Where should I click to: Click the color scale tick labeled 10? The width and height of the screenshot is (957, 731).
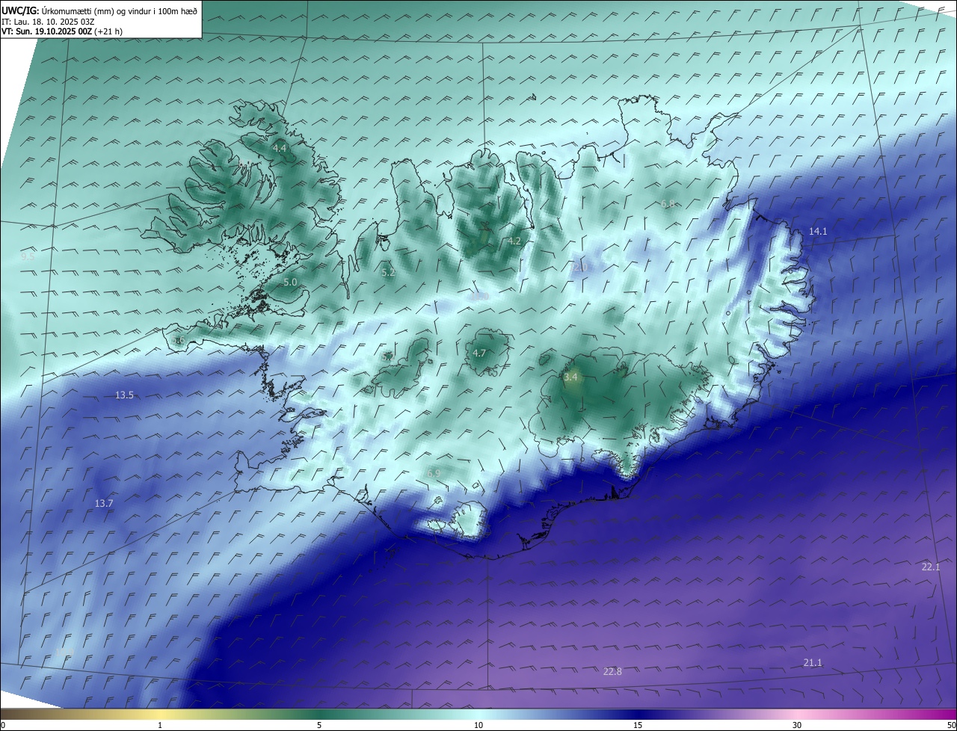tap(478, 725)
